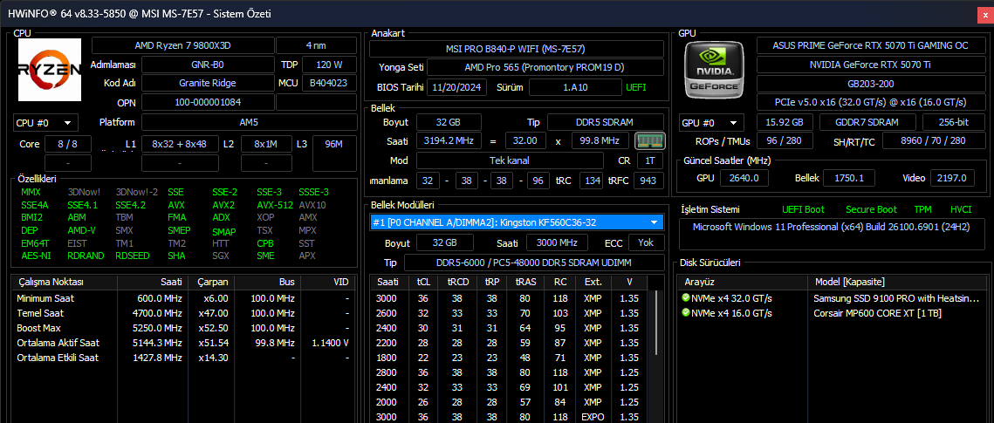Click the 8x32 + 8x48 L1 cache field
The width and height of the screenshot is (994, 423).
[x=180, y=144]
